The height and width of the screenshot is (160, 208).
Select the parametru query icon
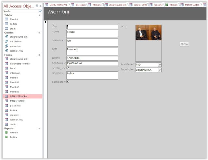(x=6, y=46)
